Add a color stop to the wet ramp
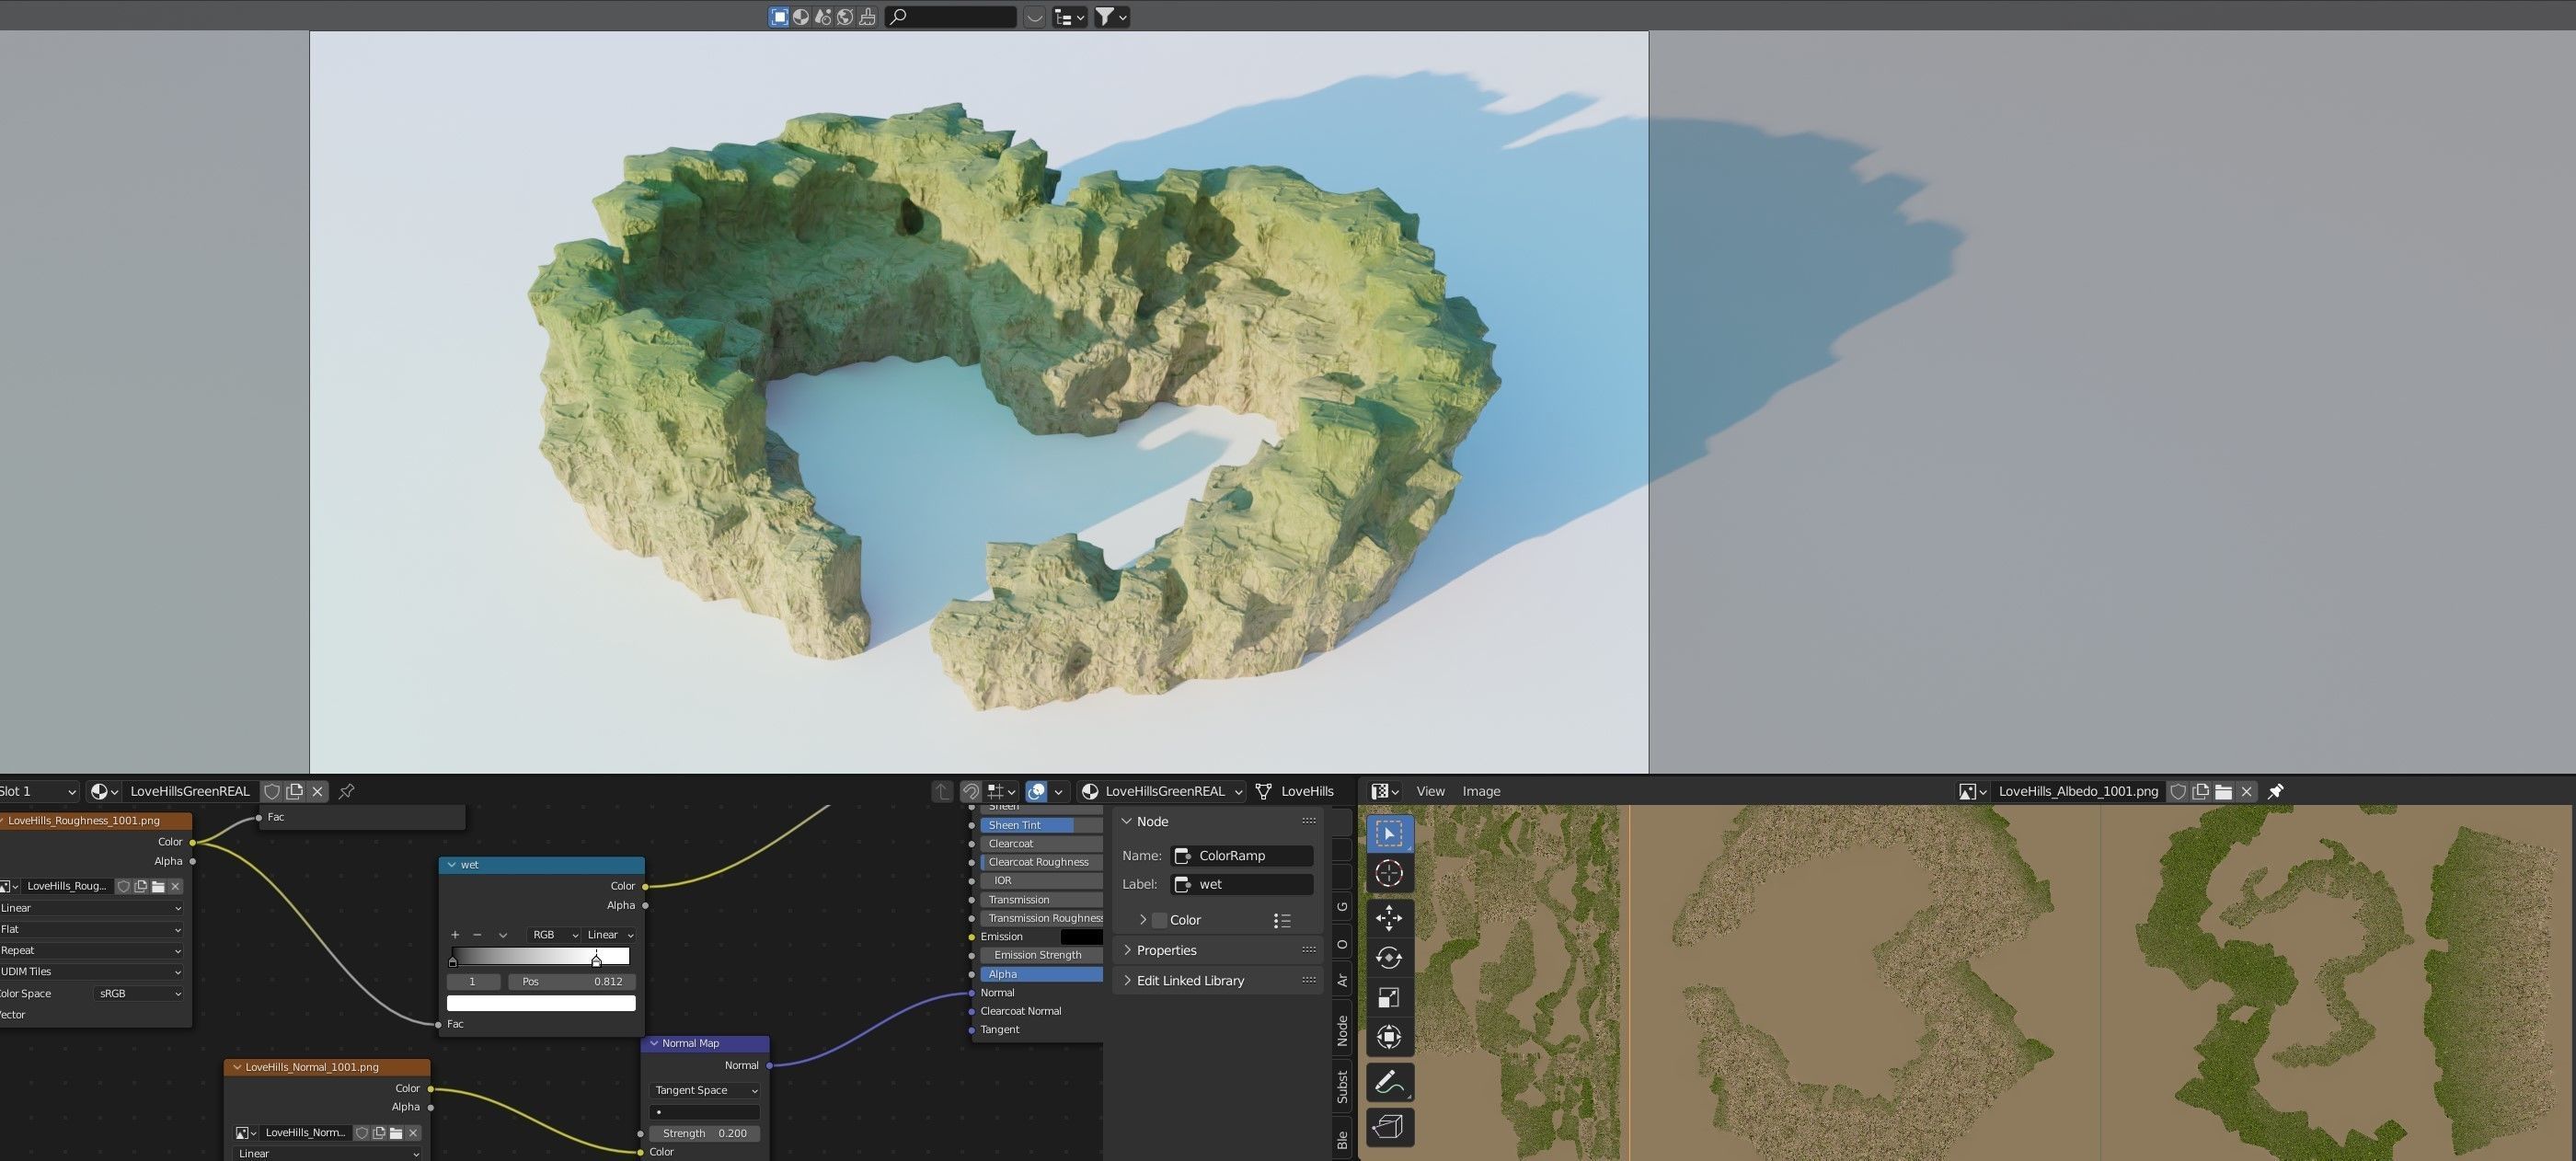The width and height of the screenshot is (2576, 1161). click(x=455, y=935)
